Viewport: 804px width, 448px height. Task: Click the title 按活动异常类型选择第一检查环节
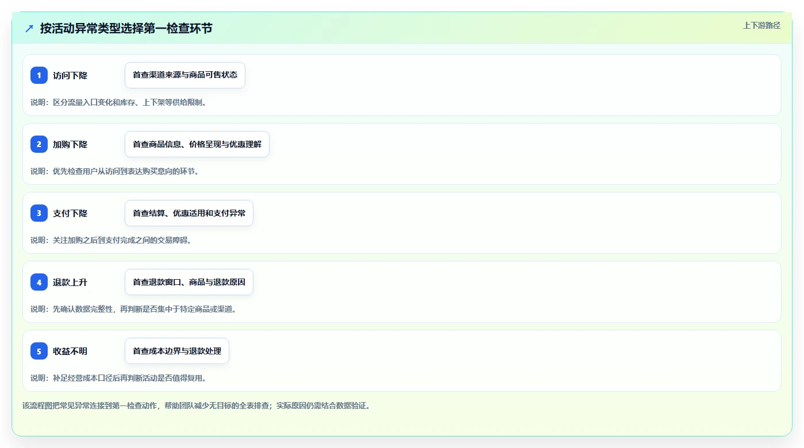click(x=126, y=28)
